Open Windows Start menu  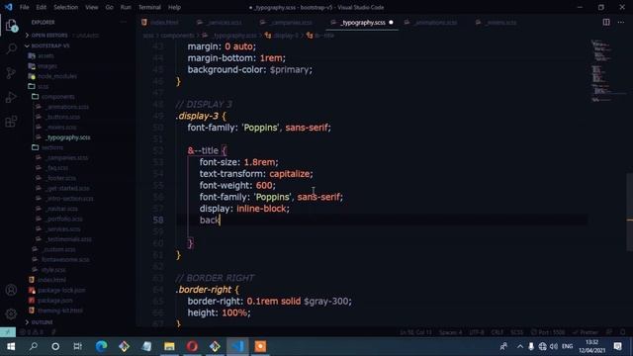coord(11,346)
